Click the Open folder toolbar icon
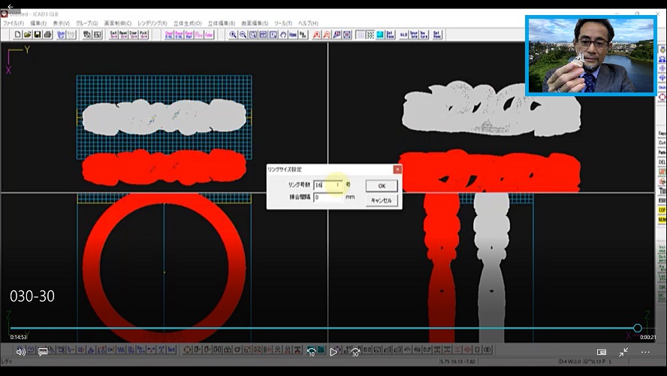This screenshot has height=376, width=667. pyautogui.click(x=27, y=35)
